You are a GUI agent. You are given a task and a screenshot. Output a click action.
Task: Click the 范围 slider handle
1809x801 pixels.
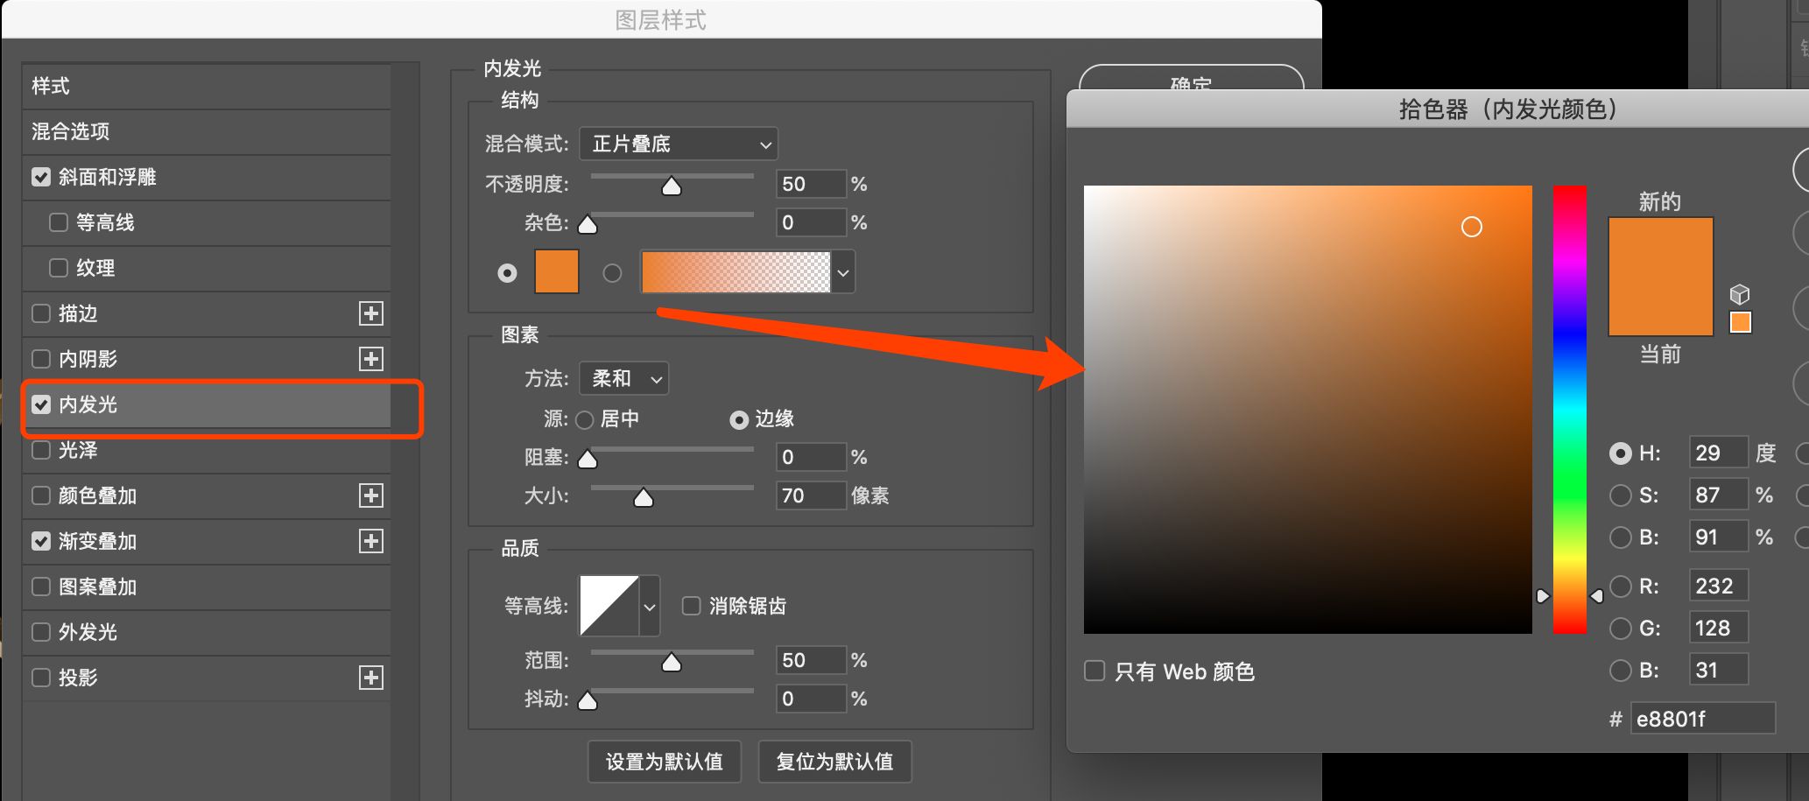click(672, 663)
